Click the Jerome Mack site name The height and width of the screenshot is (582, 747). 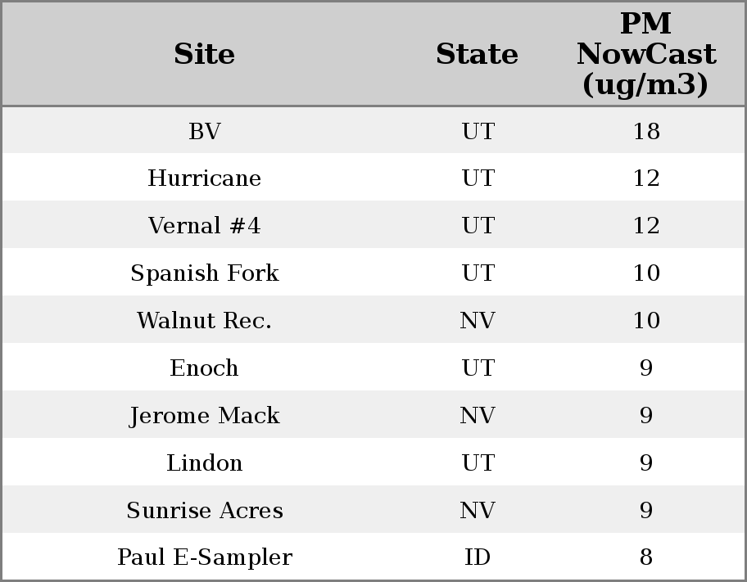pos(205,416)
